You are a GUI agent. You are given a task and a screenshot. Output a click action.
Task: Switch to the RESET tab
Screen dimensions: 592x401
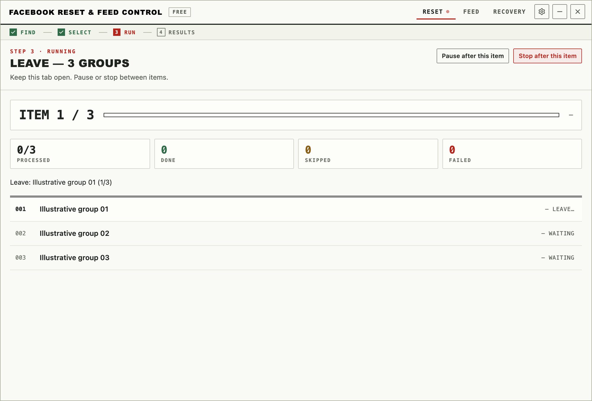click(436, 12)
